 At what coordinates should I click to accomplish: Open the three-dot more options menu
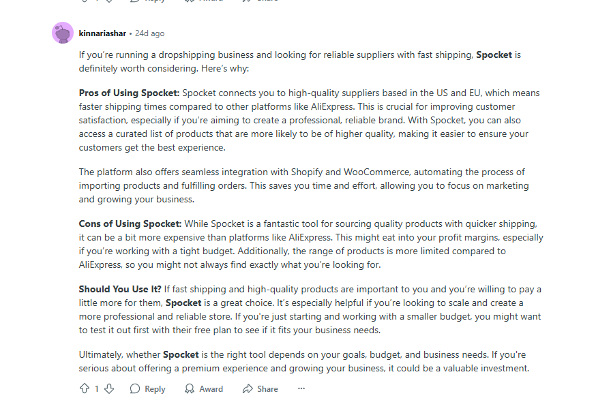pos(301,388)
